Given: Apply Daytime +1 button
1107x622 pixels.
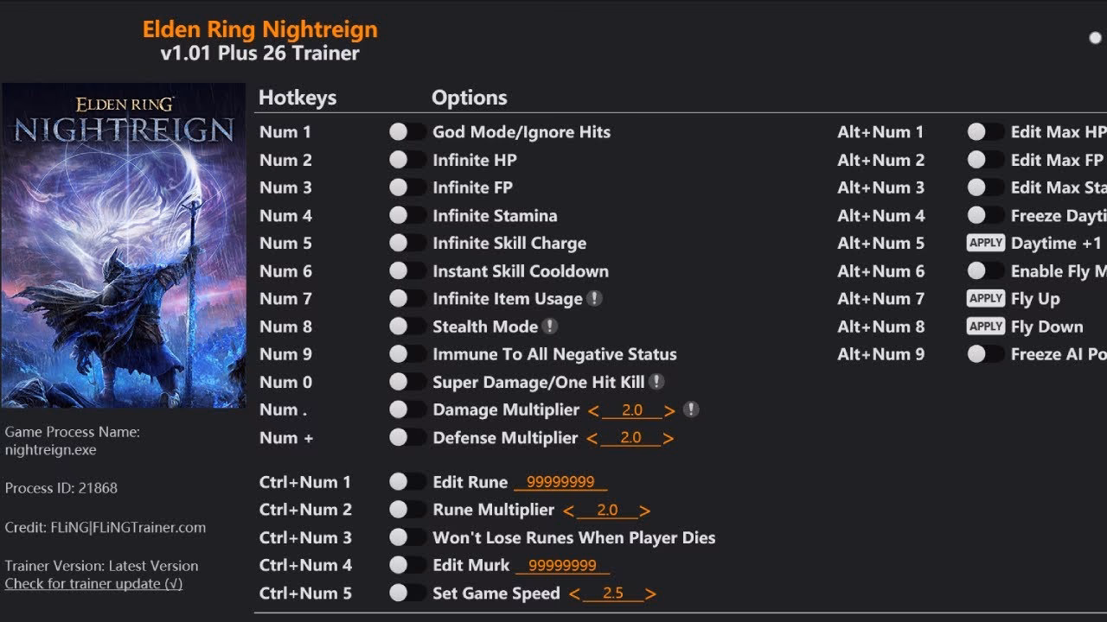Looking at the screenshot, I should (x=986, y=243).
